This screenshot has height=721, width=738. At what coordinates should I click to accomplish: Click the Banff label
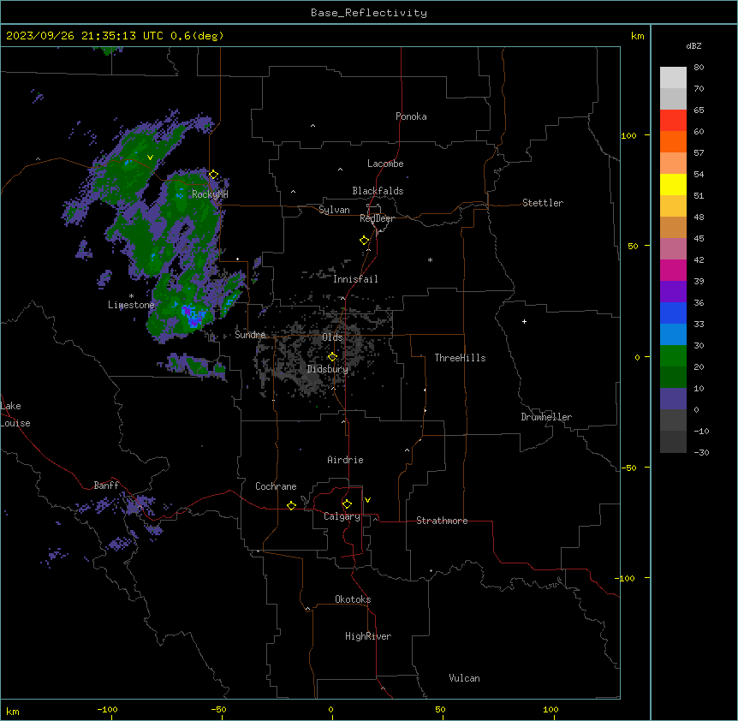tap(106, 486)
